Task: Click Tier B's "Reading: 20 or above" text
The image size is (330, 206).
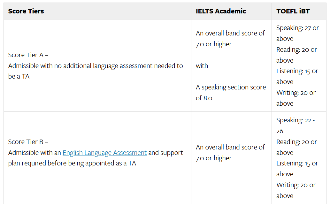Action: [x=296, y=147]
